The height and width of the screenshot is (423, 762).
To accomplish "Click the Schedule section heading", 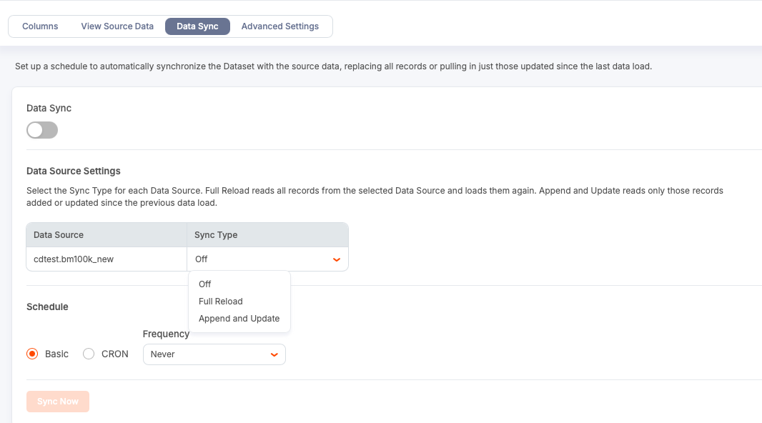I will point(47,307).
